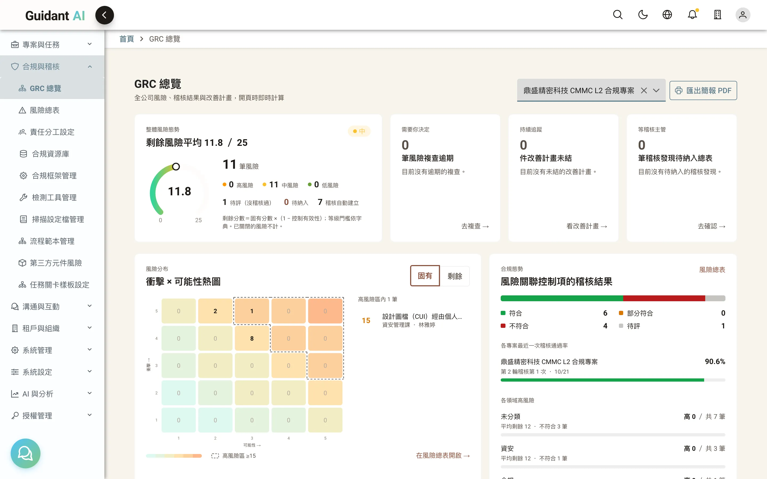This screenshot has height=479, width=767.
Task: Expand the 專案與任務 menu
Action: [x=52, y=44]
